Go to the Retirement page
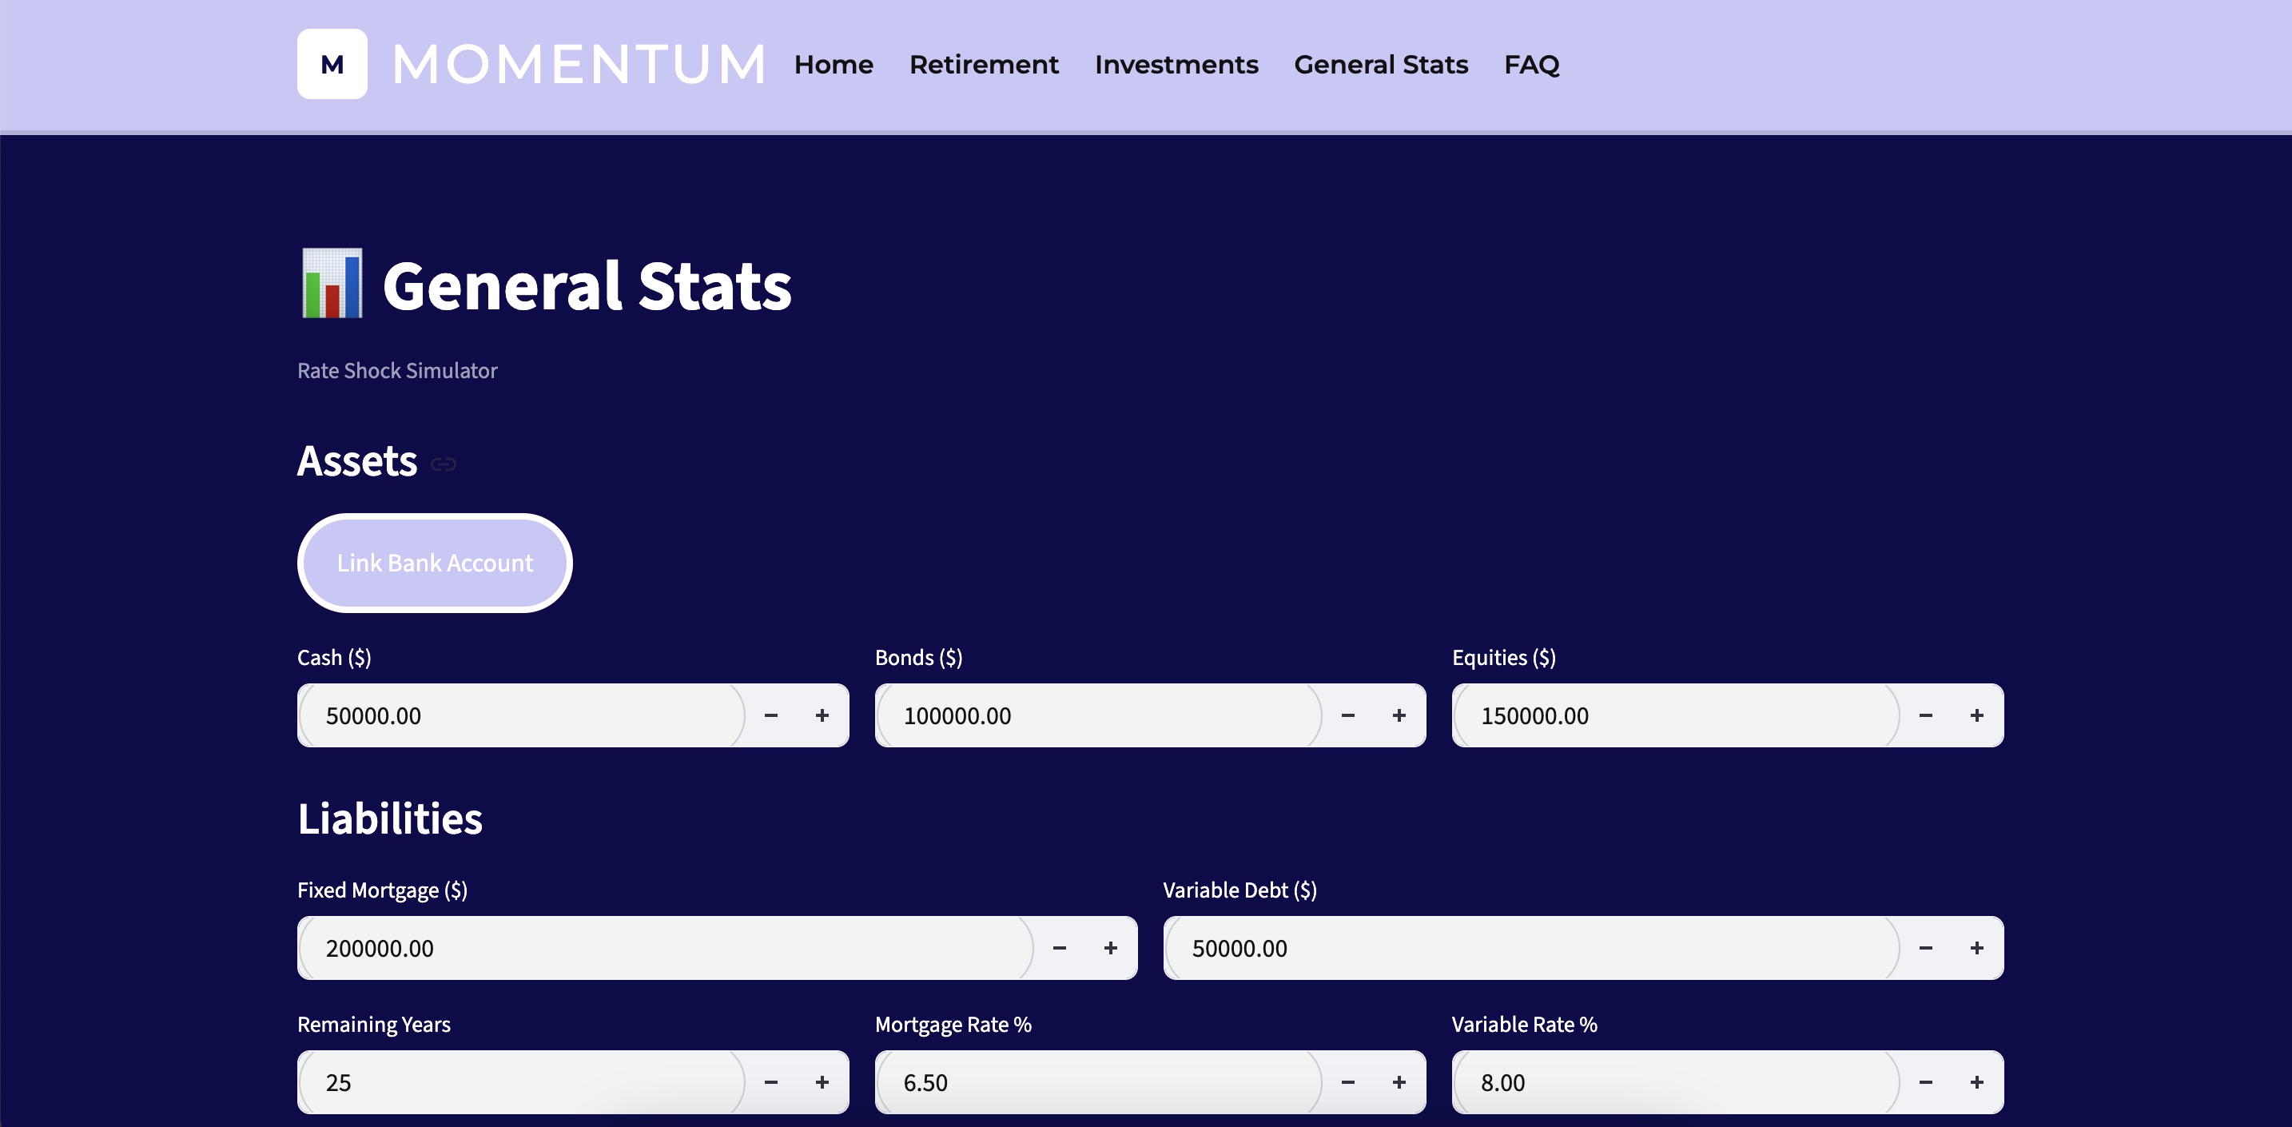The width and height of the screenshot is (2292, 1127). pyautogui.click(x=984, y=64)
